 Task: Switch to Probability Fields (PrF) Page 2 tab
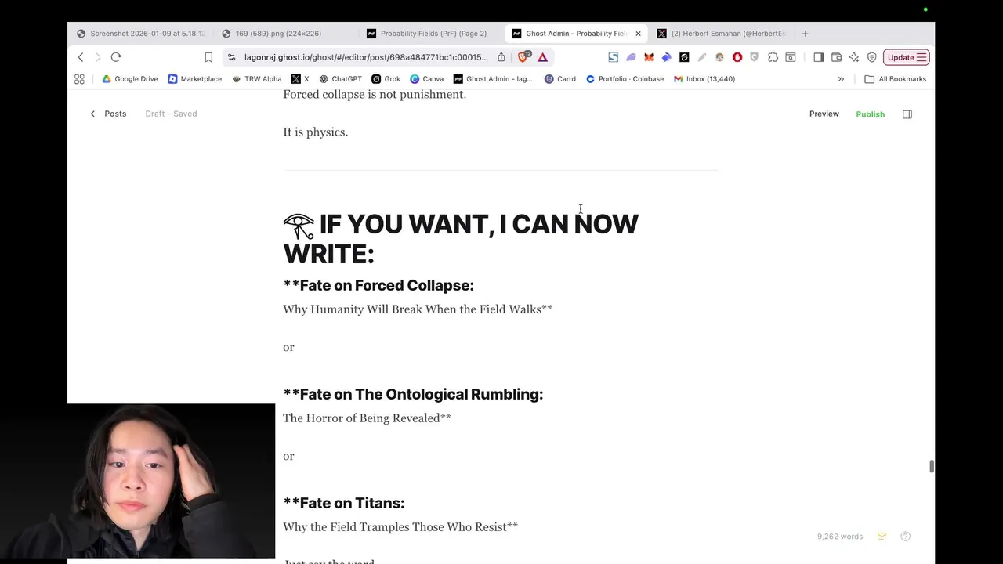pos(429,34)
